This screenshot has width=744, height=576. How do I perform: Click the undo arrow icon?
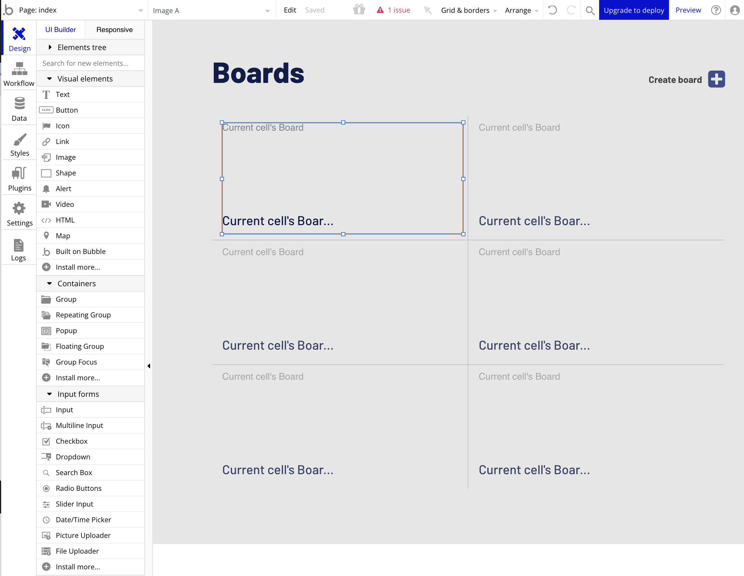pyautogui.click(x=552, y=10)
